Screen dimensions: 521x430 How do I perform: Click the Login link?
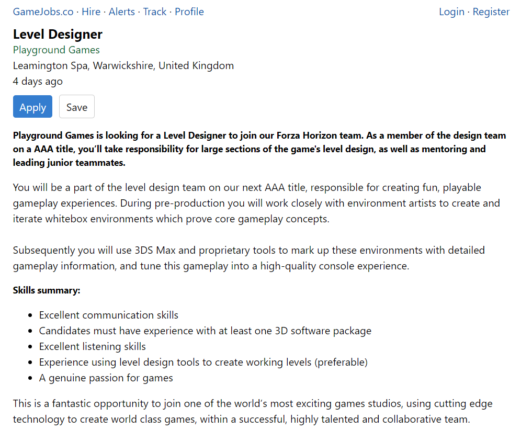(x=451, y=12)
